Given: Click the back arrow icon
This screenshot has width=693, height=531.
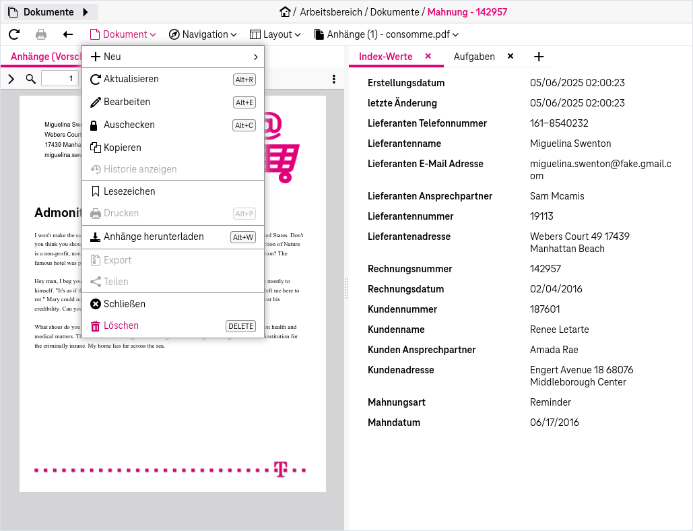Looking at the screenshot, I should pyautogui.click(x=67, y=34).
